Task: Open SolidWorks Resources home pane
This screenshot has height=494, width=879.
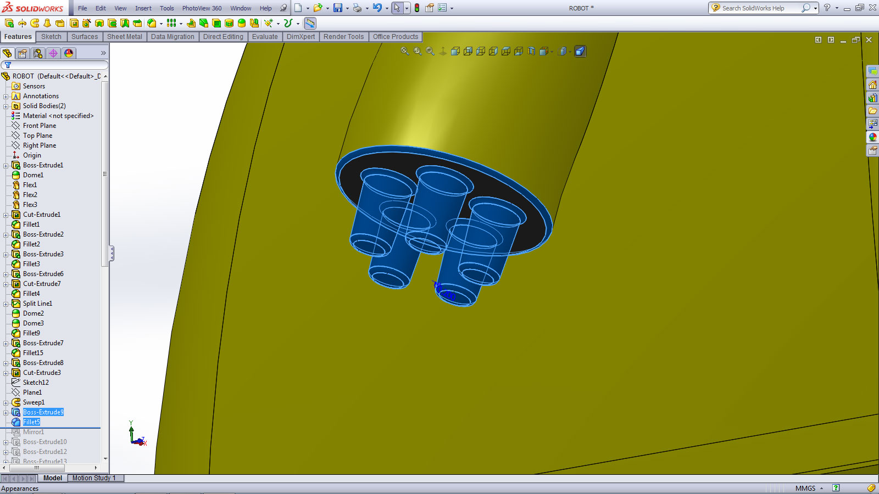Action: tap(872, 85)
